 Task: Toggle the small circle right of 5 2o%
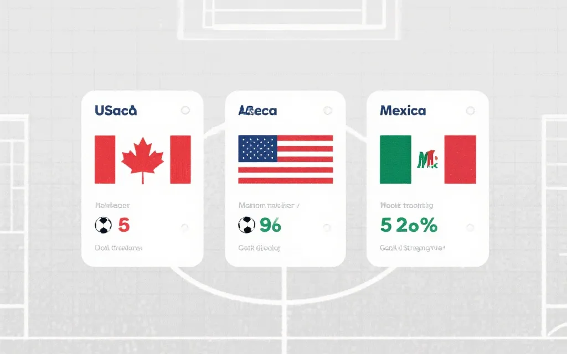(470, 227)
